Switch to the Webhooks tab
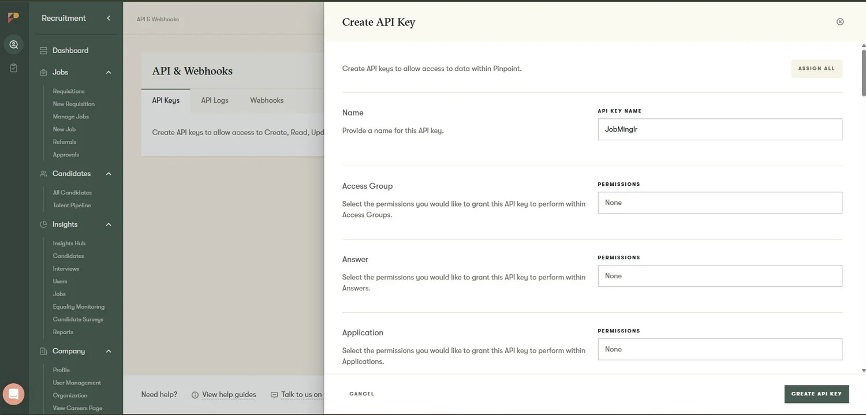This screenshot has height=415, width=866. tap(266, 100)
